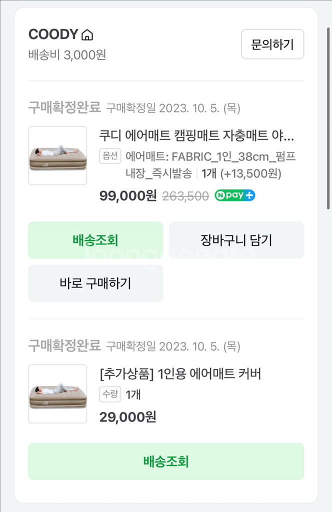Image resolution: width=332 pixels, height=512 pixels.
Task: Open the 1인용 에어매트 커버 product thumbnail
Action: [x=57, y=393]
